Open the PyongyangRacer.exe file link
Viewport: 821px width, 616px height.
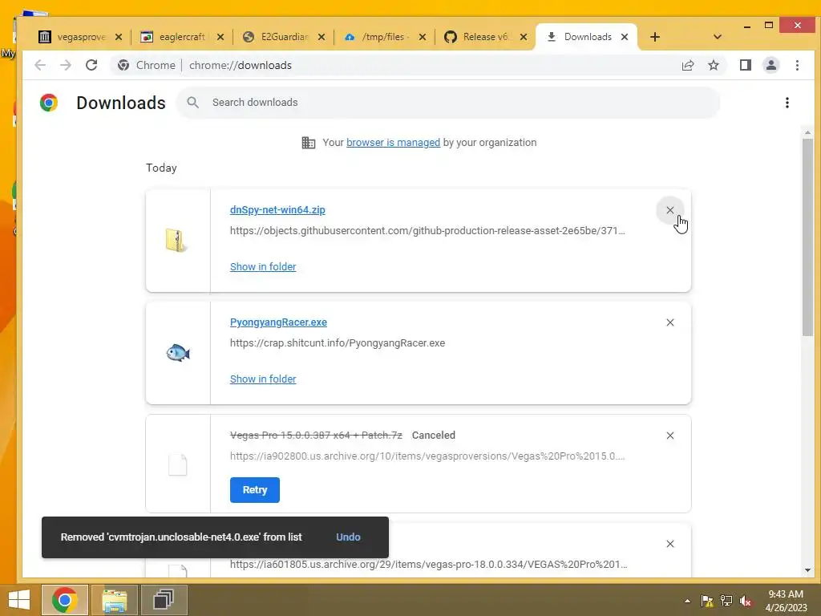pos(278,322)
